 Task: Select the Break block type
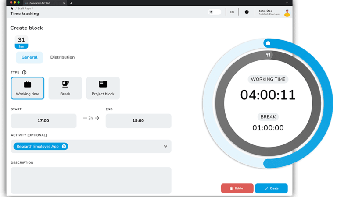click(x=65, y=88)
